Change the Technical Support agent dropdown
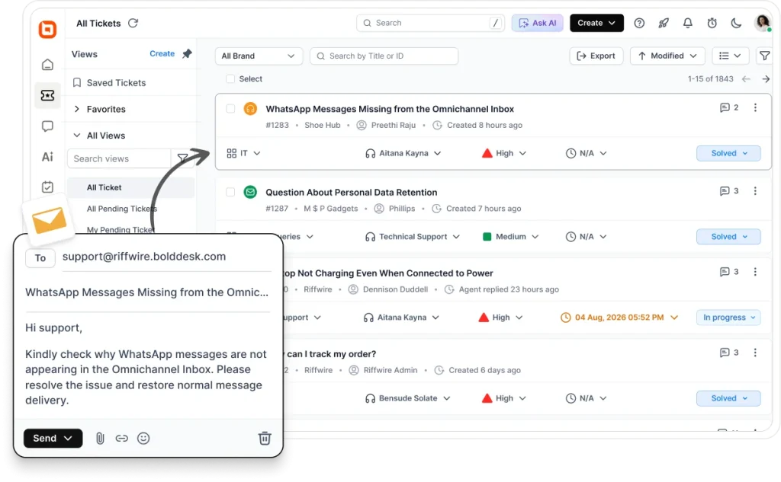Viewport: 781px width, 482px height. click(x=412, y=237)
